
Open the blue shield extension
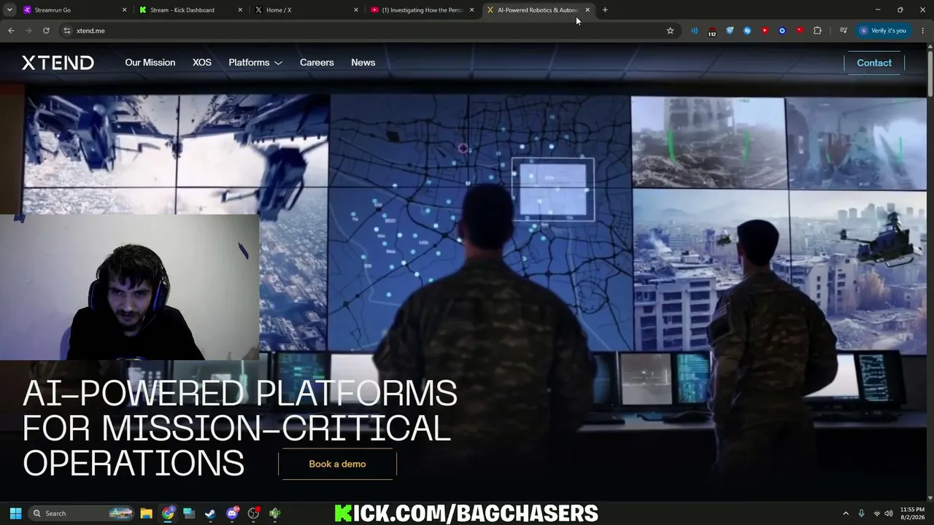point(730,31)
